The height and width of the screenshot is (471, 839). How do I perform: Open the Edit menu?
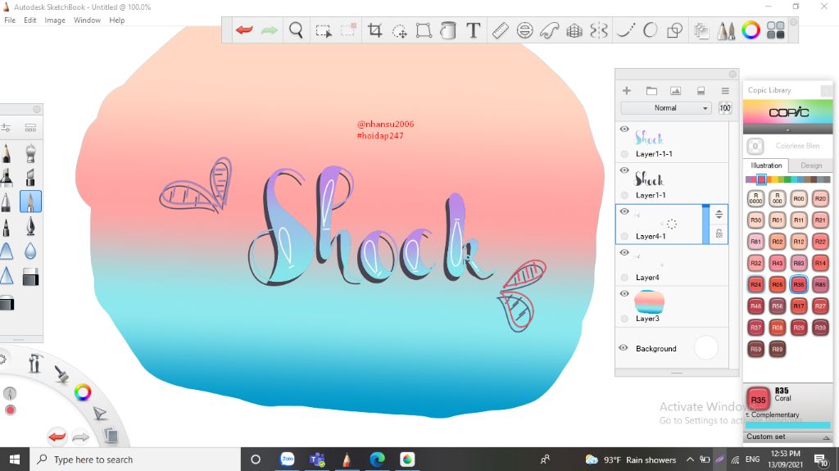(x=30, y=20)
